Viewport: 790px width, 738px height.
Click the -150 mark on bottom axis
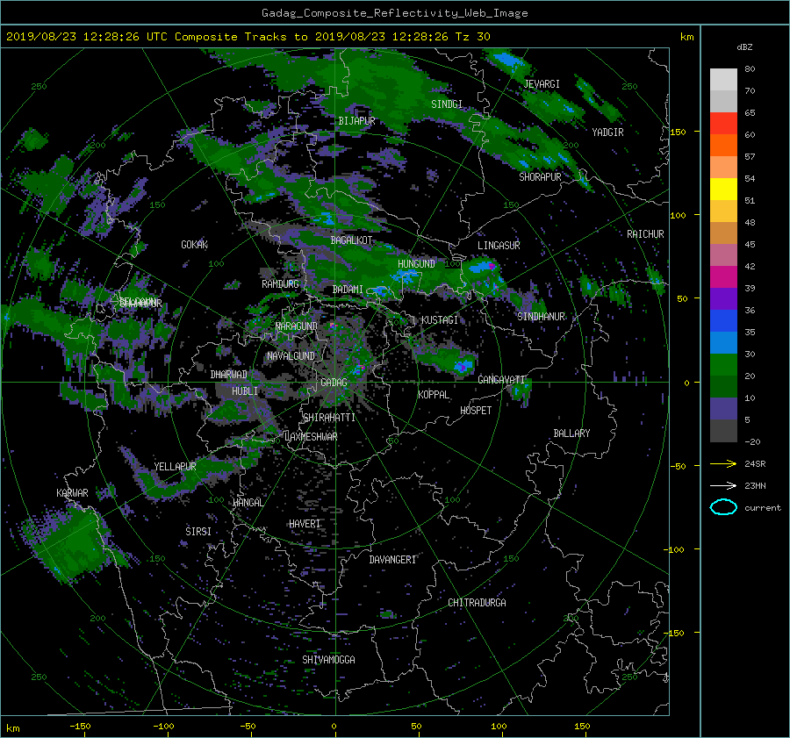(80, 727)
